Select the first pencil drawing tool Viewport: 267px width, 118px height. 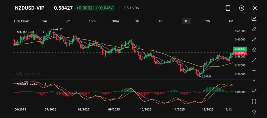click(254, 29)
